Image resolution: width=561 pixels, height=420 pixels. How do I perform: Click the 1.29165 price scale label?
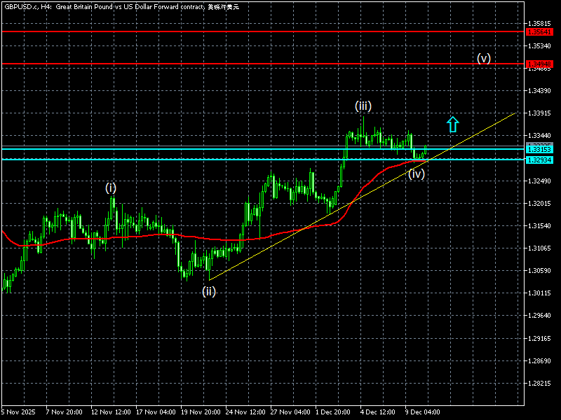[x=539, y=339]
